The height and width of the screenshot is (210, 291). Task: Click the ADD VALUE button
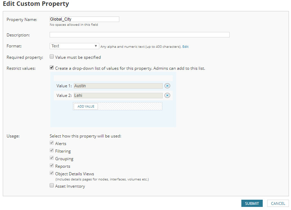(x=86, y=107)
